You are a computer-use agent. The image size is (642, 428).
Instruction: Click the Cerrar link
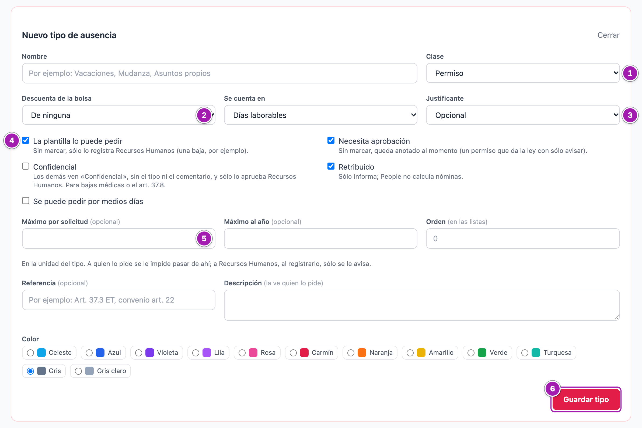coord(608,35)
